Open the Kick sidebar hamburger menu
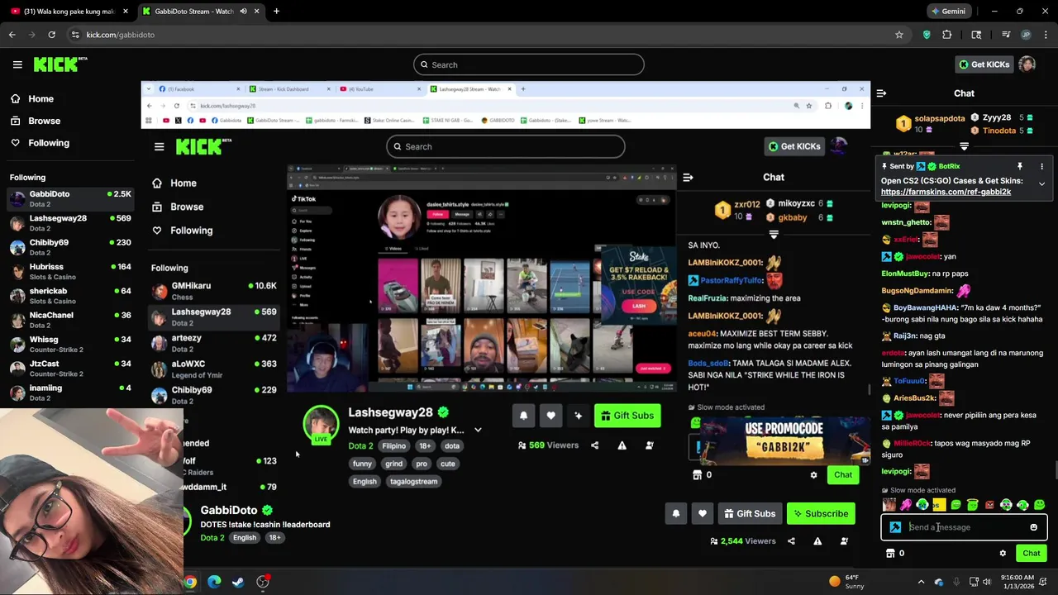The image size is (1058, 595). tap(17, 64)
